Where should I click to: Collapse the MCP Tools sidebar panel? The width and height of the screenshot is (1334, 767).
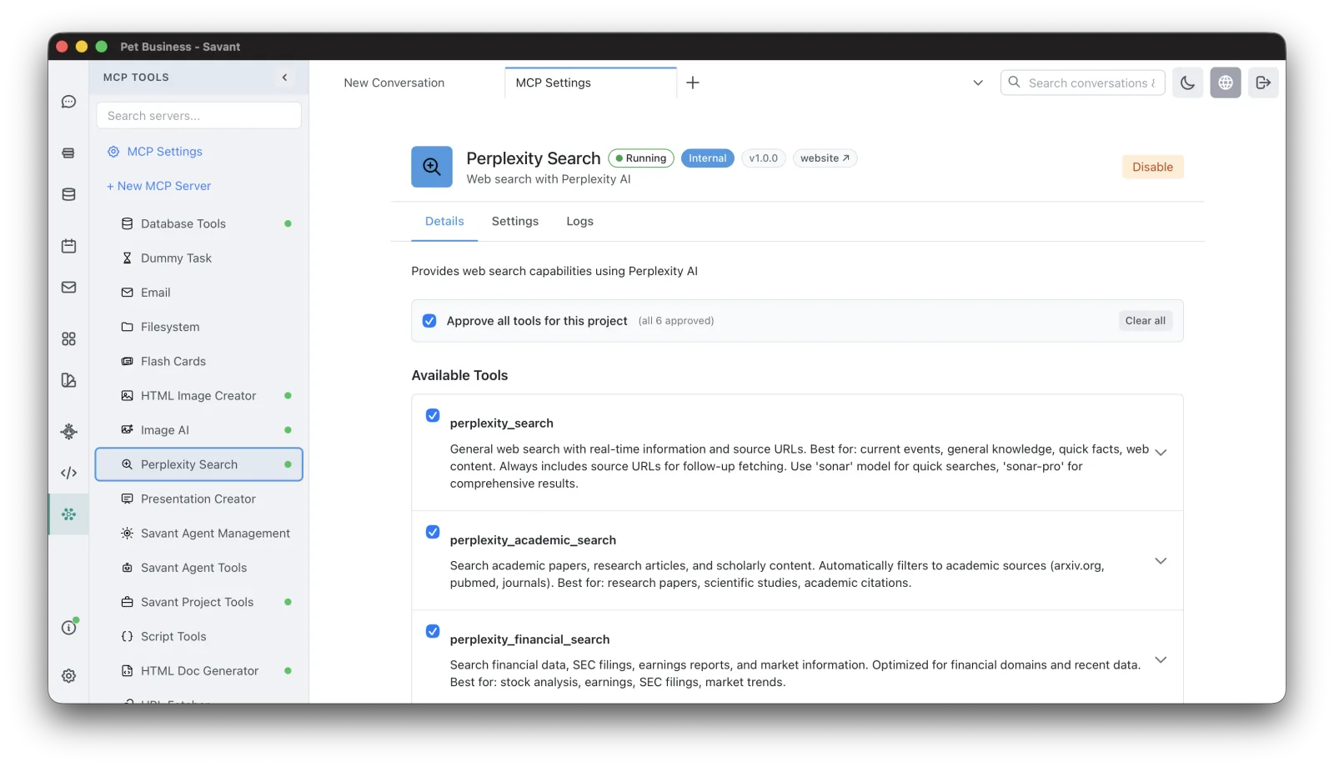pyautogui.click(x=284, y=78)
